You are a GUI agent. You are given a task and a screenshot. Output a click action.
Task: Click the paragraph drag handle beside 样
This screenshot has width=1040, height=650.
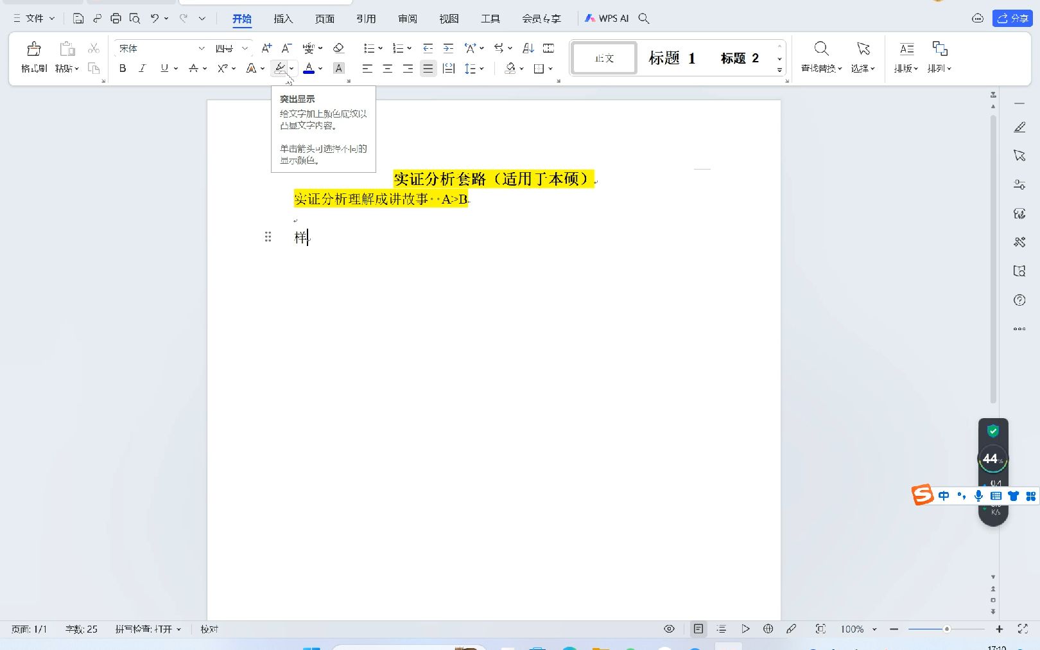tap(268, 237)
